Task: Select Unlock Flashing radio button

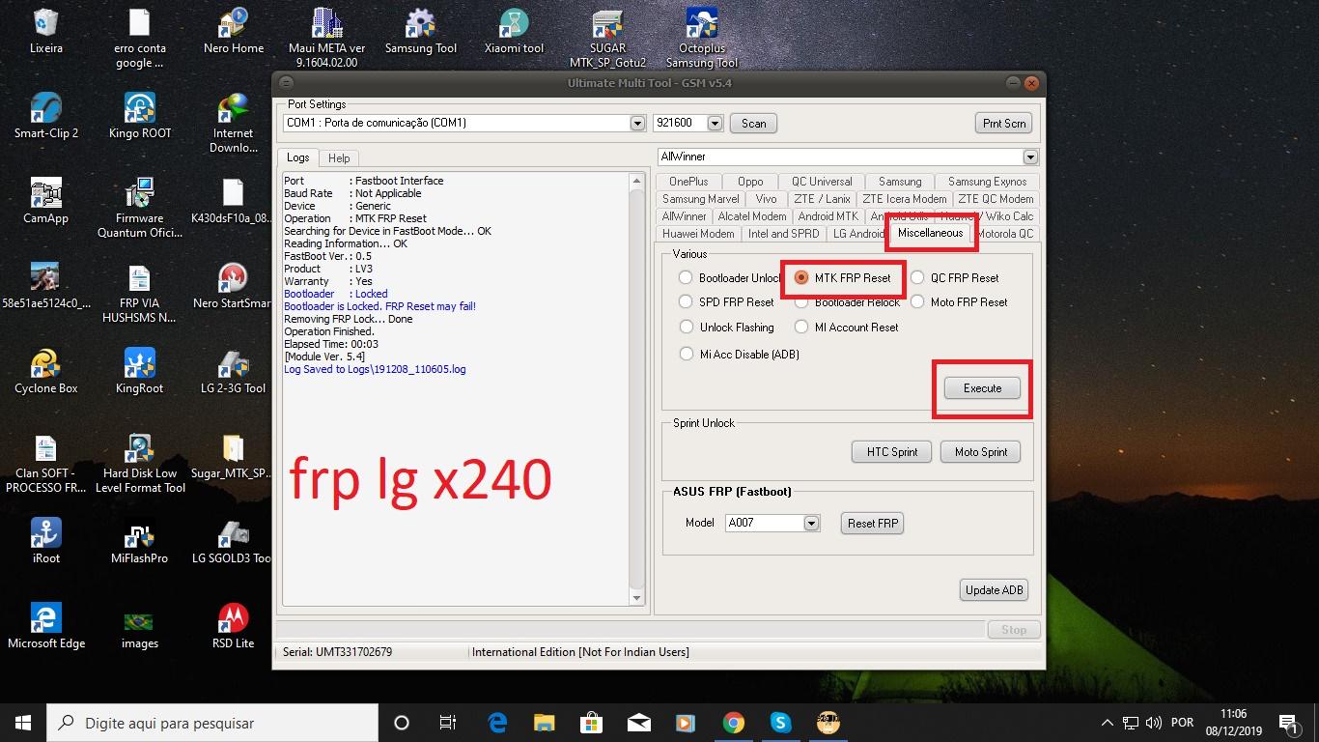Action: (686, 328)
